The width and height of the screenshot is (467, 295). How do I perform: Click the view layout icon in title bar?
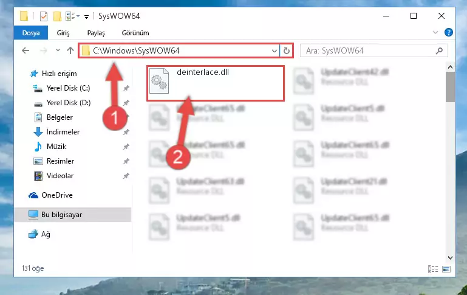pyautogui.click(x=70, y=16)
